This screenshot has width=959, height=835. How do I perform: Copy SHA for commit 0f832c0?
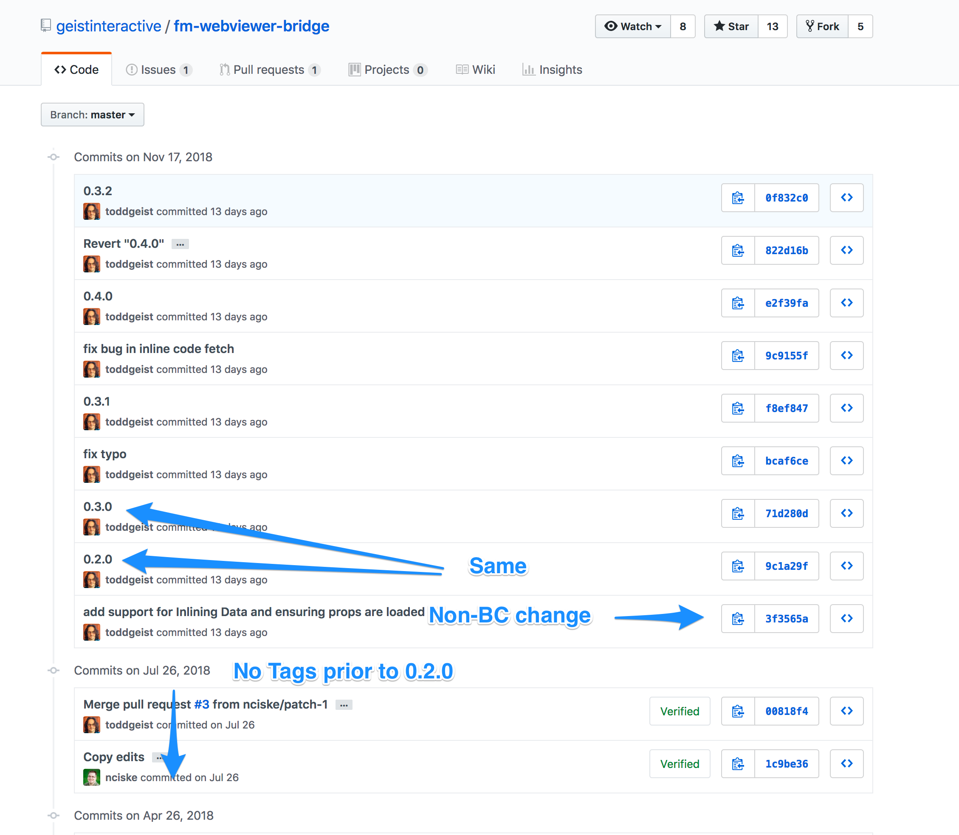coord(737,198)
